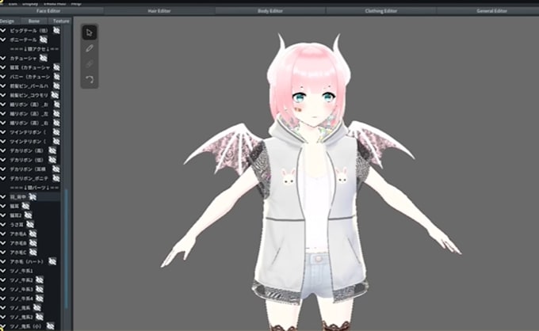Click hidden-eye icon beside ツノ_鬼系（小）
Viewport: 539px width, 331px height.
click(x=50, y=325)
